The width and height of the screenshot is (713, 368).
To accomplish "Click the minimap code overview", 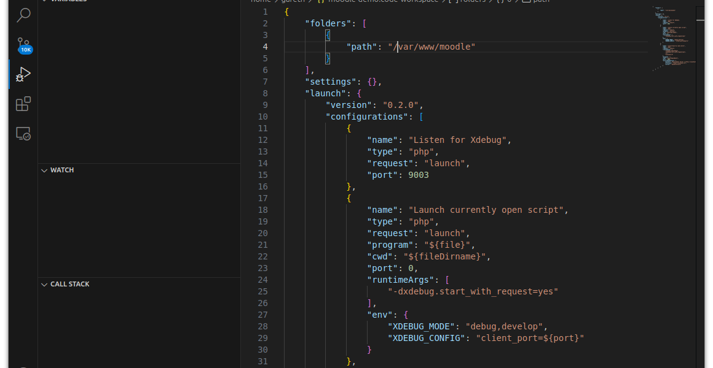I will pos(674,39).
